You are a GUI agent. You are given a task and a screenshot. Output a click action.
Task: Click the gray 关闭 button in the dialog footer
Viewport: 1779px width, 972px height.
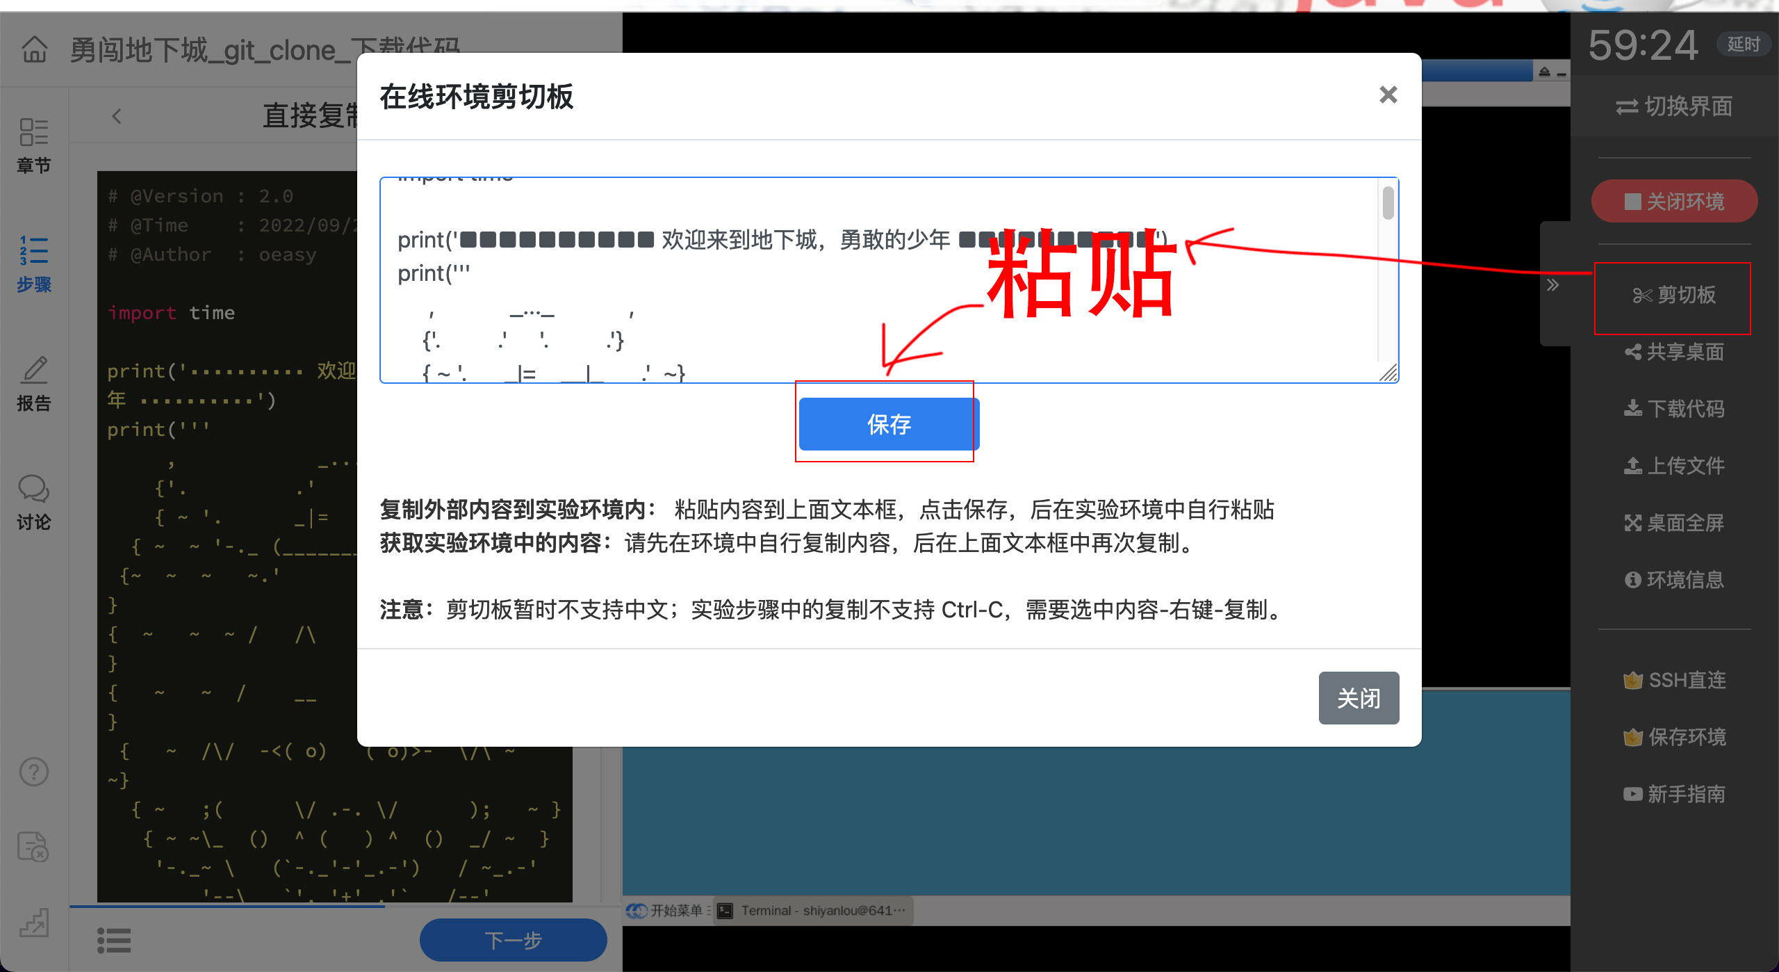point(1359,697)
